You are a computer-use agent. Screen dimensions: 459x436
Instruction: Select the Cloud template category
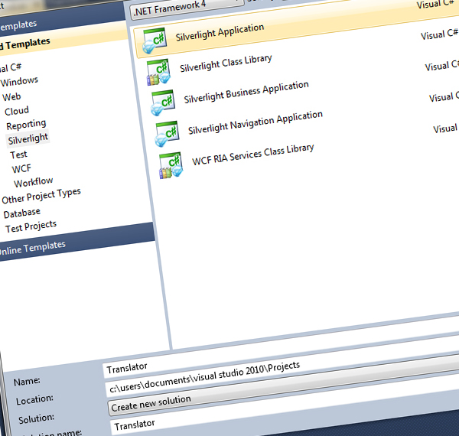tap(17, 111)
